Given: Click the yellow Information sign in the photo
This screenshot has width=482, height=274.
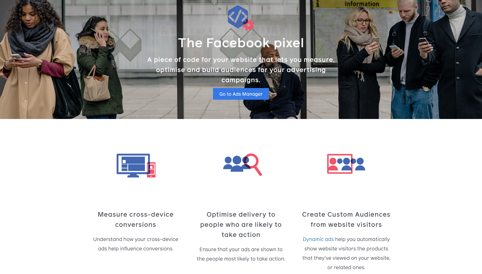Looking at the screenshot, I should click(x=355, y=4).
